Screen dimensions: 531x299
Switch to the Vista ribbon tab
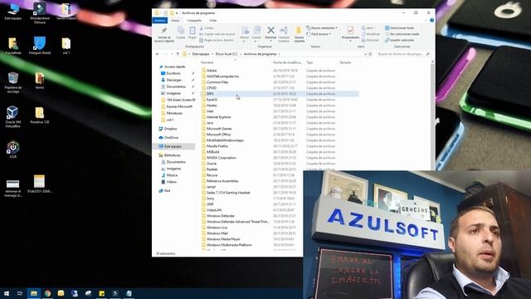coord(212,21)
